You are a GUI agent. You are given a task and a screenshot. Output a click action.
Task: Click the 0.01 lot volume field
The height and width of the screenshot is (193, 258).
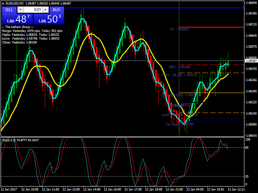pos(33,10)
